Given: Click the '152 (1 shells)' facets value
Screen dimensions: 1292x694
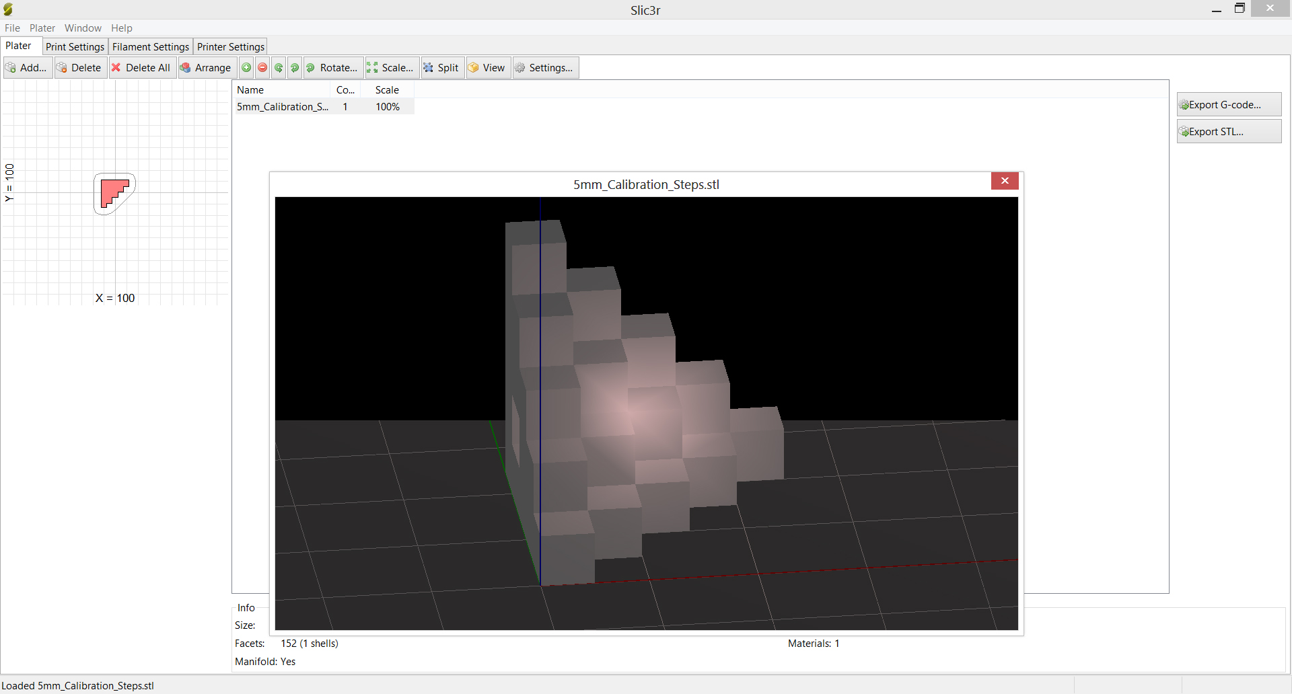Looking at the screenshot, I should (x=310, y=644).
